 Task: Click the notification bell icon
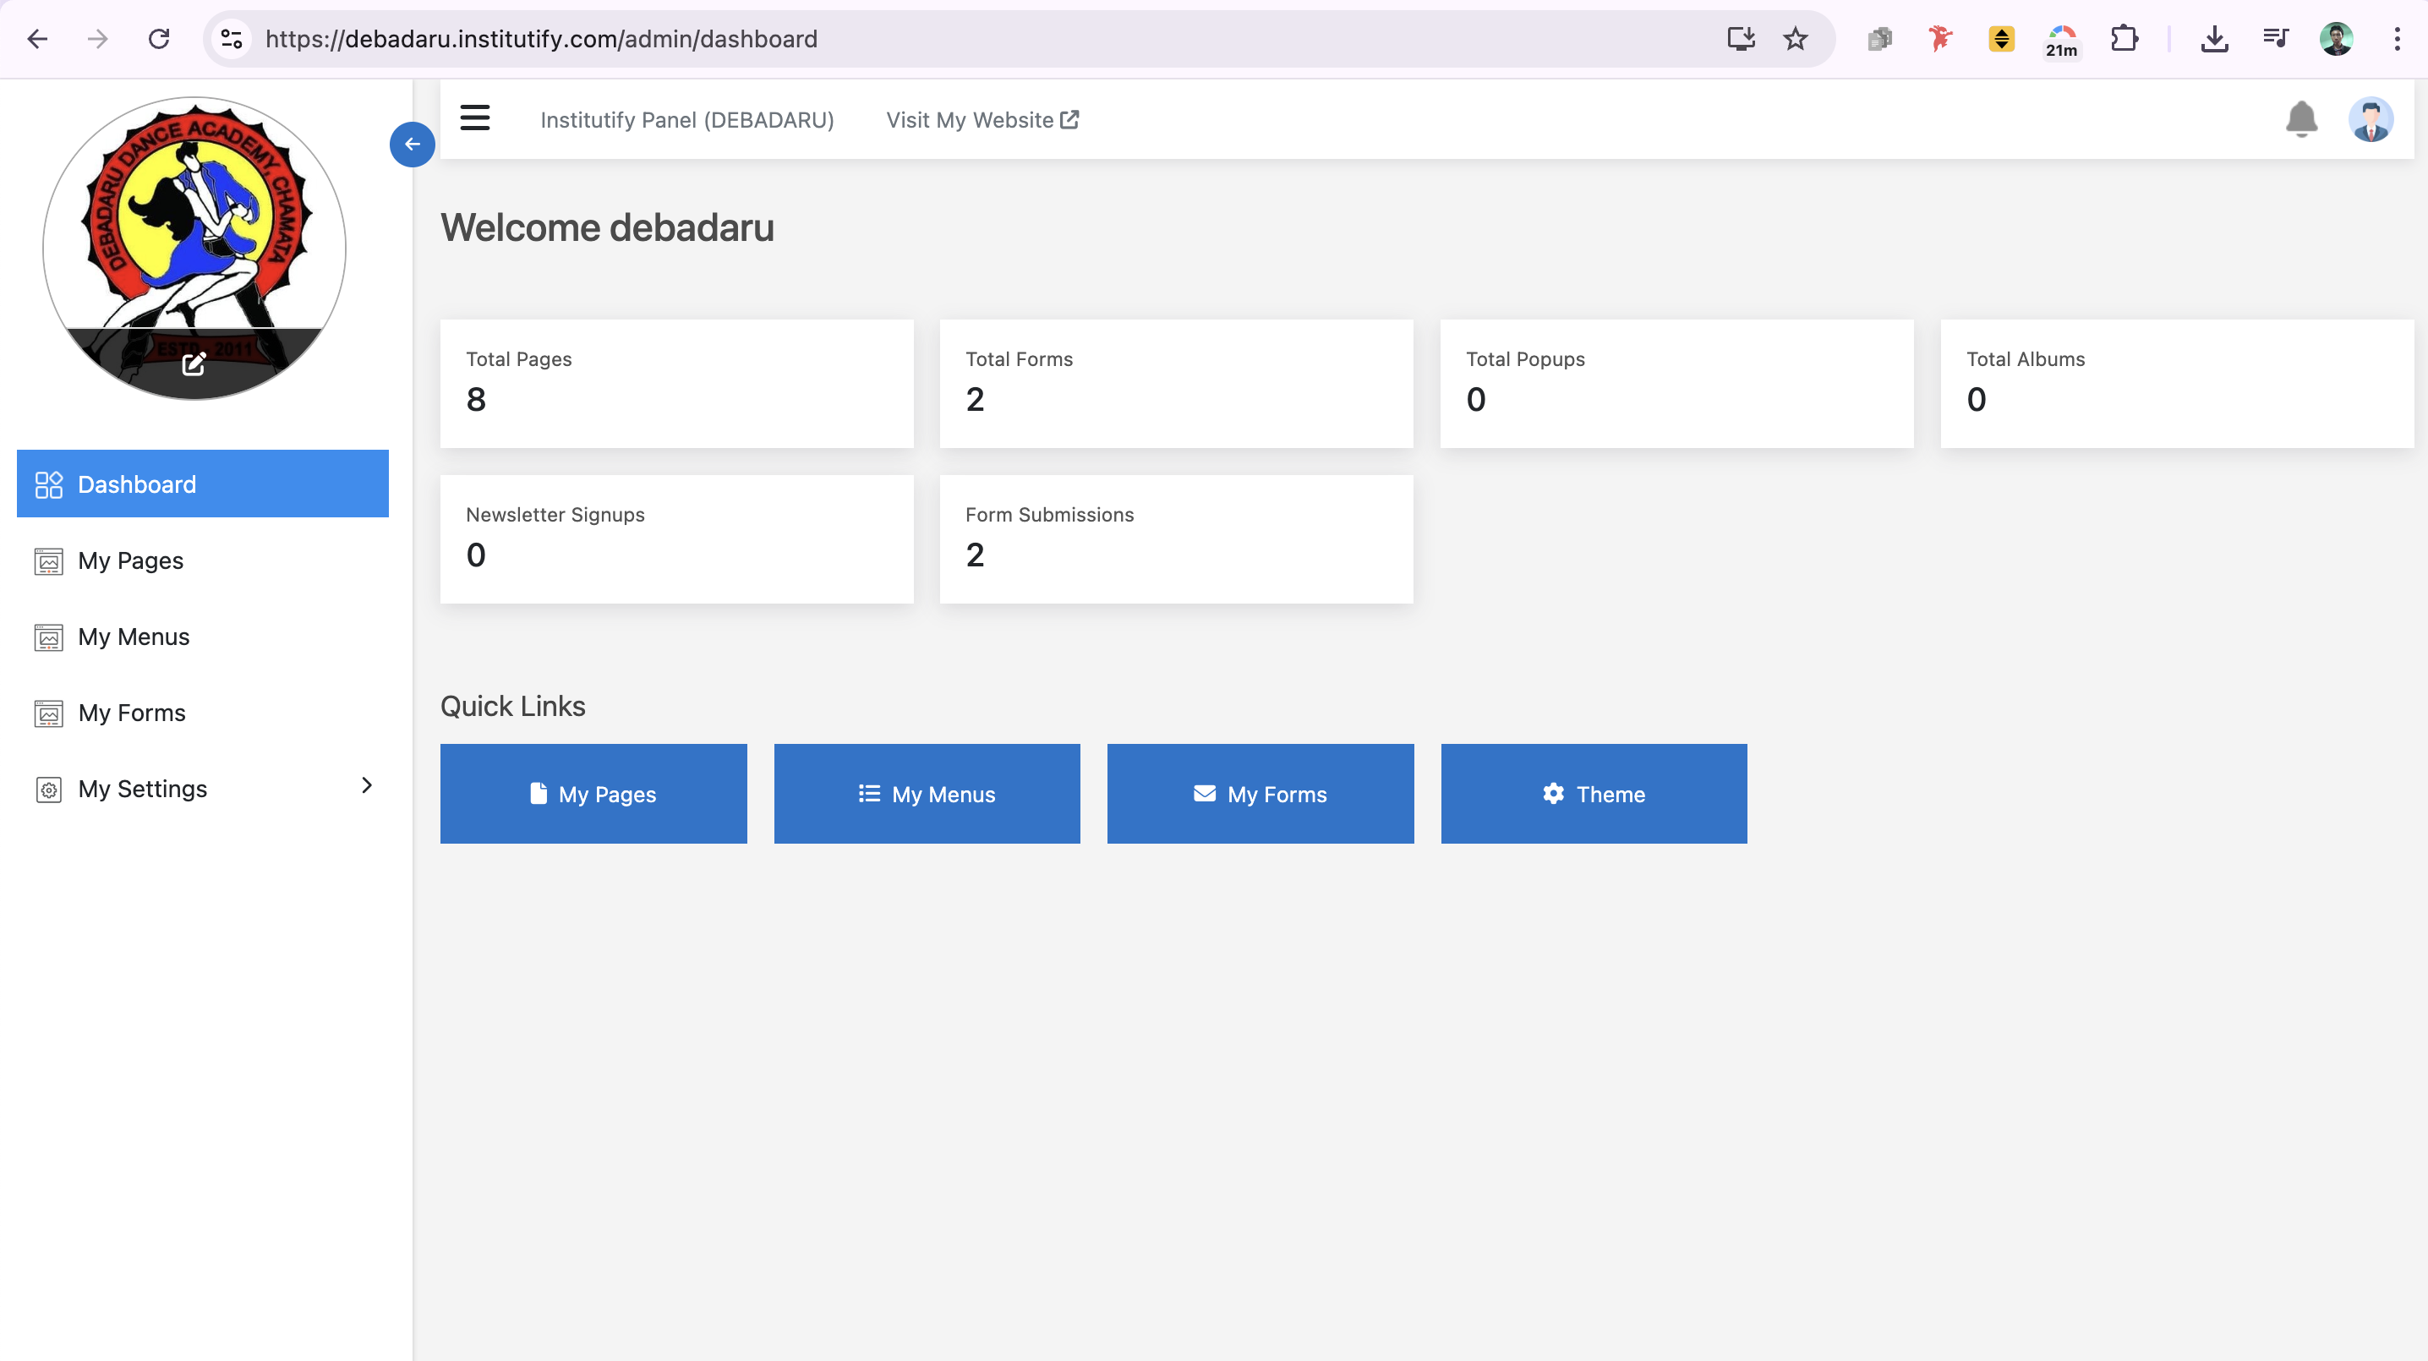(2300, 118)
